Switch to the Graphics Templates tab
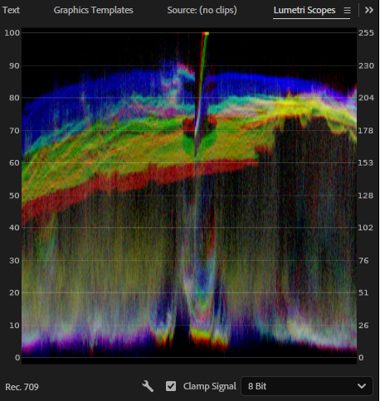380x401 pixels. pyautogui.click(x=93, y=10)
